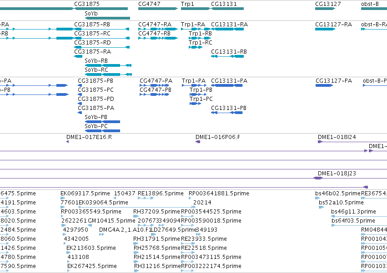Click EST bs52a10.5prime
Image resolution: width=387 pixels, height=273 pixels.
point(321,207)
